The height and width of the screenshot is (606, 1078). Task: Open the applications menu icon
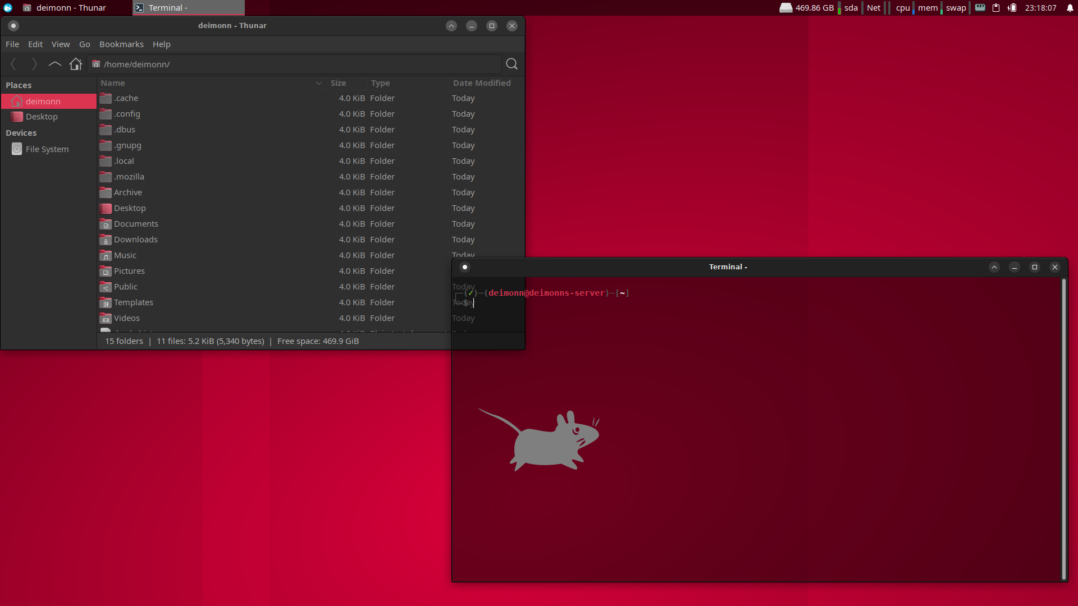coord(8,8)
